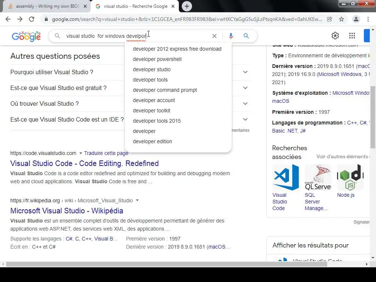This screenshot has height=282, width=376.
Task: Click the scroll-right arrow of horizontal scrollbar
Action: [367, 264]
